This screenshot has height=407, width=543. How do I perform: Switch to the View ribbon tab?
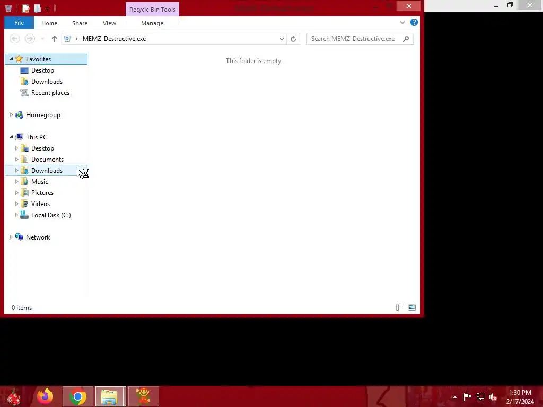109,23
